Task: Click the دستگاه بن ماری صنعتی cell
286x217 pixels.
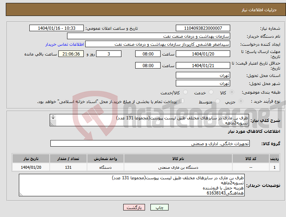Action: click(x=178, y=167)
